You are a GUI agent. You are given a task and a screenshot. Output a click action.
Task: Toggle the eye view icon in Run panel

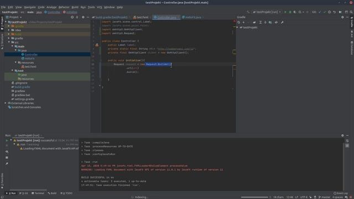[7, 151]
